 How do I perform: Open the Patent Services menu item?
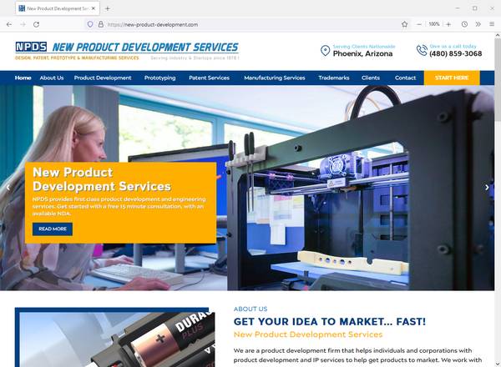(209, 78)
